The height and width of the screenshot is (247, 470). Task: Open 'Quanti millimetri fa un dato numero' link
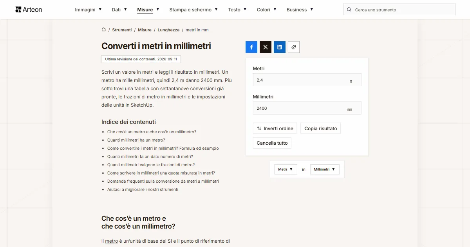(150, 157)
